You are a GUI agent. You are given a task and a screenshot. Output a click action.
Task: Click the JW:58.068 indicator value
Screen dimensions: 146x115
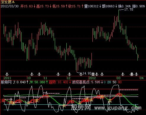point(37,82)
